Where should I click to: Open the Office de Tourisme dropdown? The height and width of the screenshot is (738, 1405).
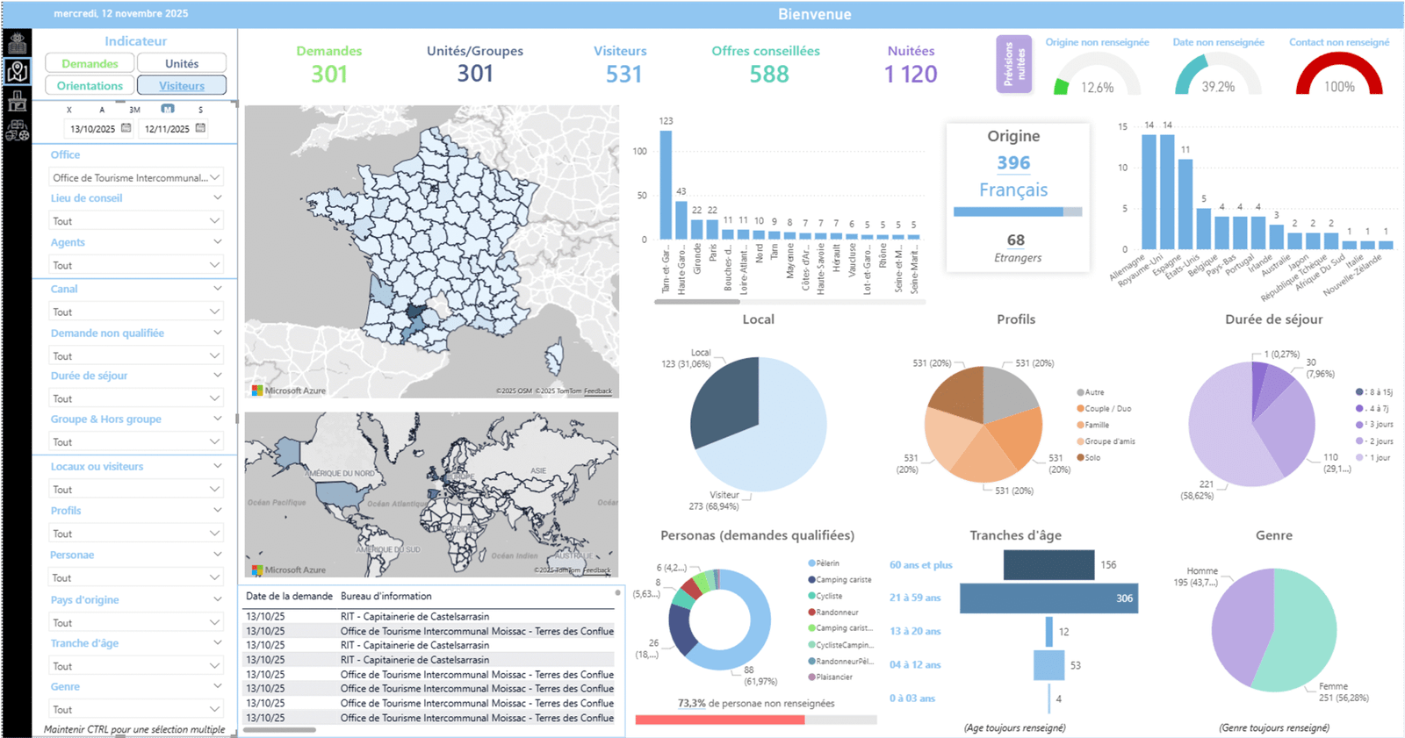pyautogui.click(x=136, y=177)
